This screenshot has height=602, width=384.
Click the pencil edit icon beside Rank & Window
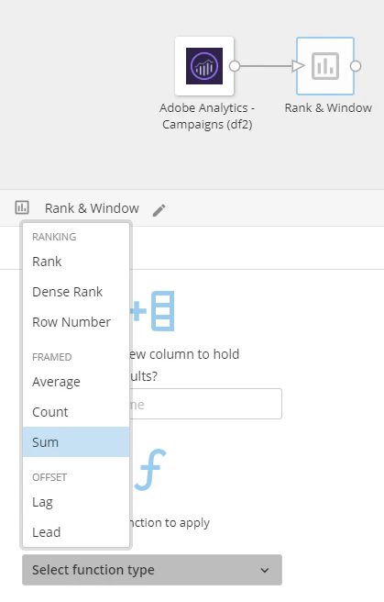[159, 210]
